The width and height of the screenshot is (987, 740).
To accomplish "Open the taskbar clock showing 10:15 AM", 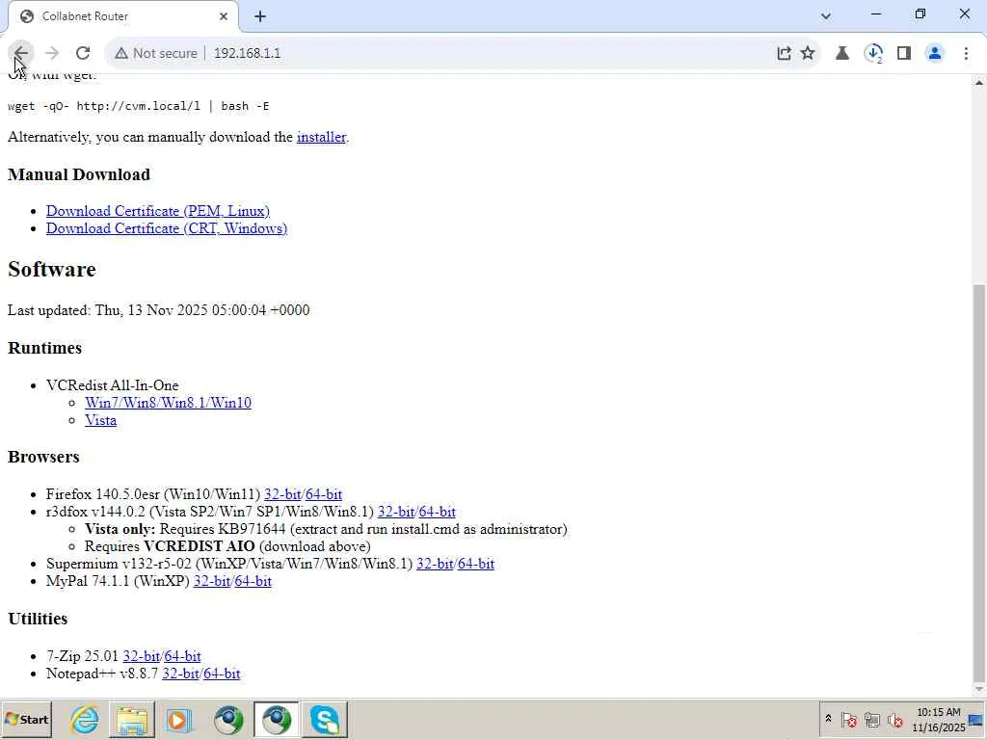I will [939, 719].
